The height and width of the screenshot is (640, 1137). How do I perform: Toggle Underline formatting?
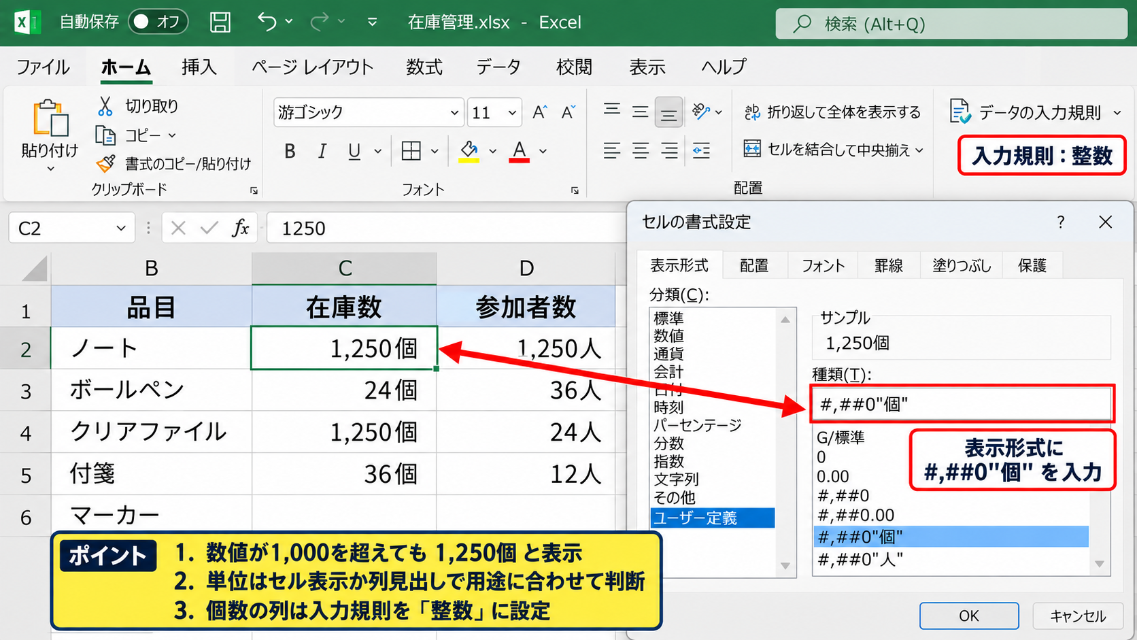(x=354, y=151)
